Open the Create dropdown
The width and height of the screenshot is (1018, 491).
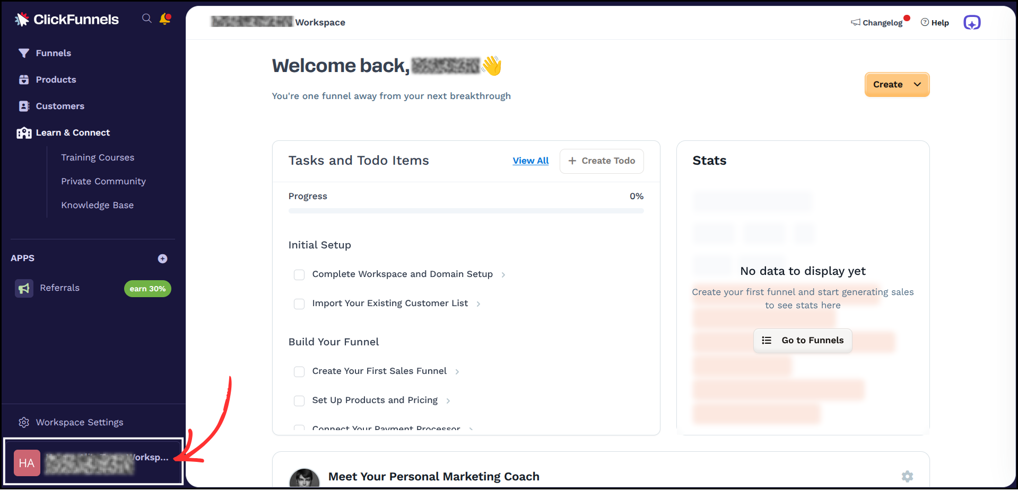(897, 84)
